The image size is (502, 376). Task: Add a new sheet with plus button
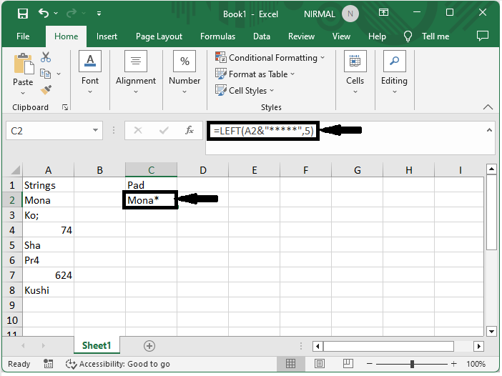point(149,346)
